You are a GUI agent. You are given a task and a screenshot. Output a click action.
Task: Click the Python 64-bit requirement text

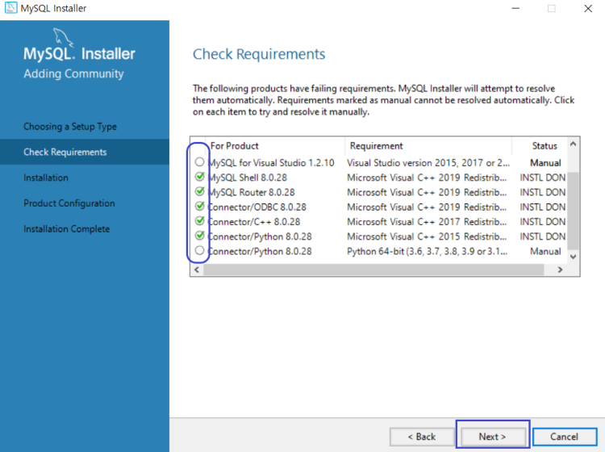427,251
